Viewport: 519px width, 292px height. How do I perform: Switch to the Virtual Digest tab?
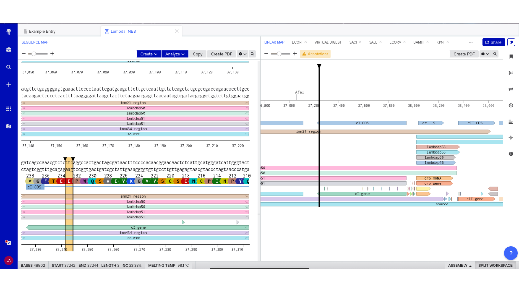point(328,42)
